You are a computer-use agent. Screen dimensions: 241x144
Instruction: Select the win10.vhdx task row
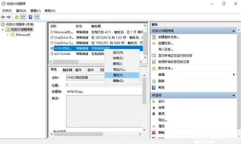click(96, 54)
